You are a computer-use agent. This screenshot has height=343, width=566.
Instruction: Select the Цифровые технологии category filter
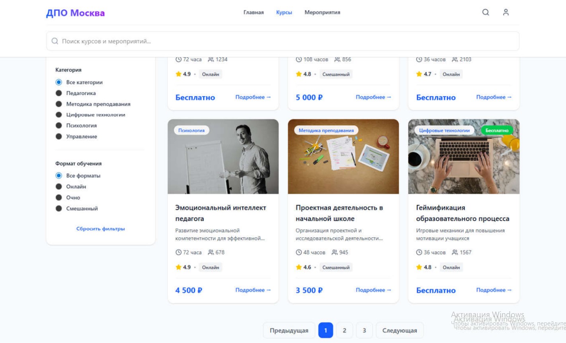(x=59, y=115)
